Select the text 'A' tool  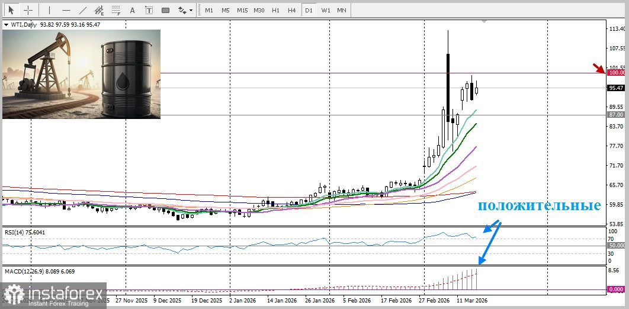coord(132,10)
